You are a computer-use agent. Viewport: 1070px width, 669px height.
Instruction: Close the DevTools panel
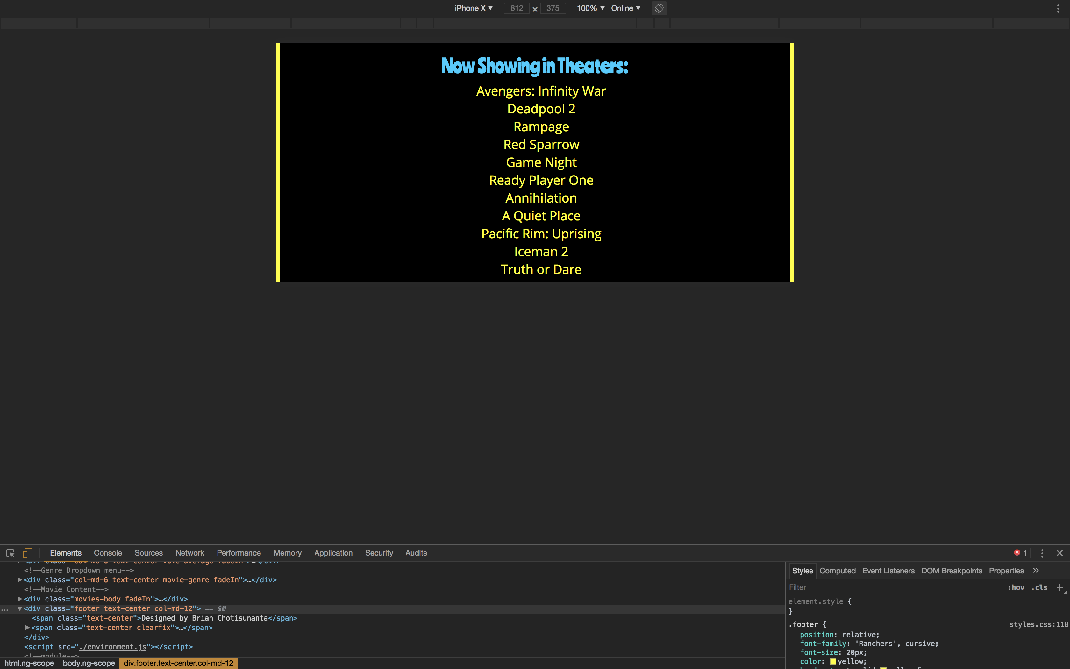click(1060, 553)
